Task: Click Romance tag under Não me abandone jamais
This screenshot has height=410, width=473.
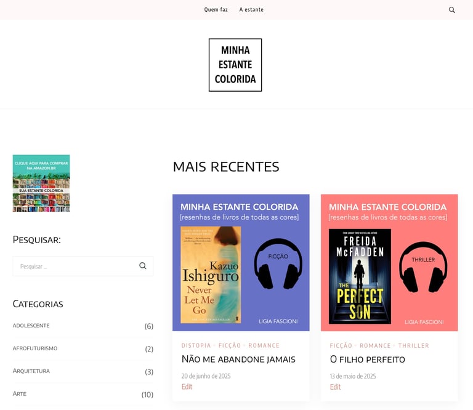Action: pyautogui.click(x=264, y=345)
